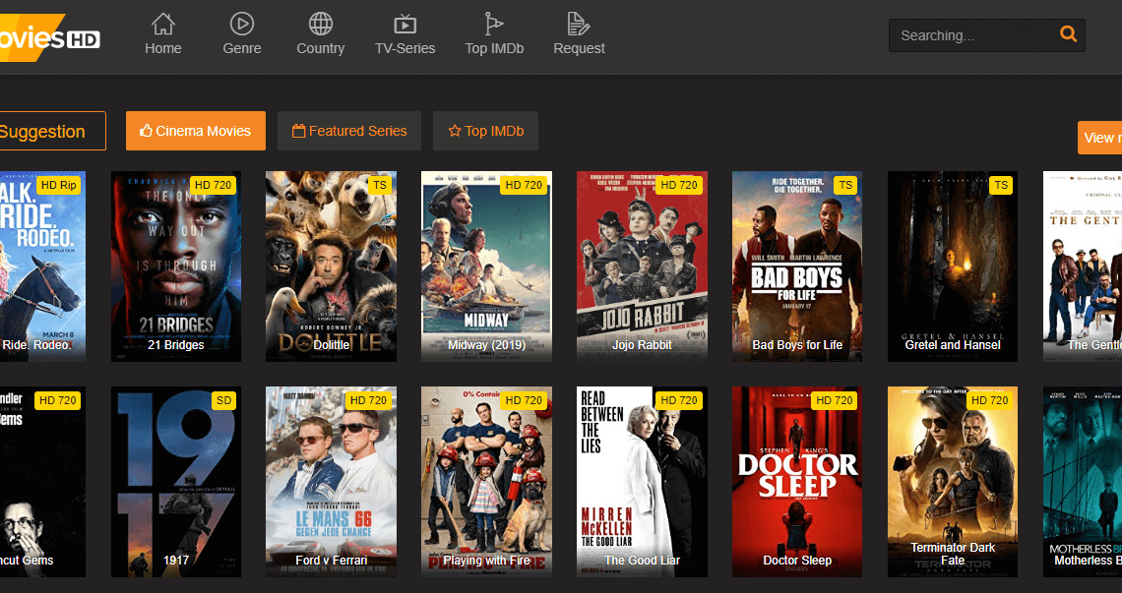Screen dimensions: 1122x593
Task: Click the Bad Boys for Life title
Action: 797,345
